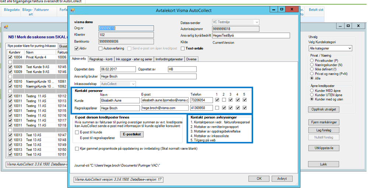Open the Dataavsender dropdown

point(235,22)
